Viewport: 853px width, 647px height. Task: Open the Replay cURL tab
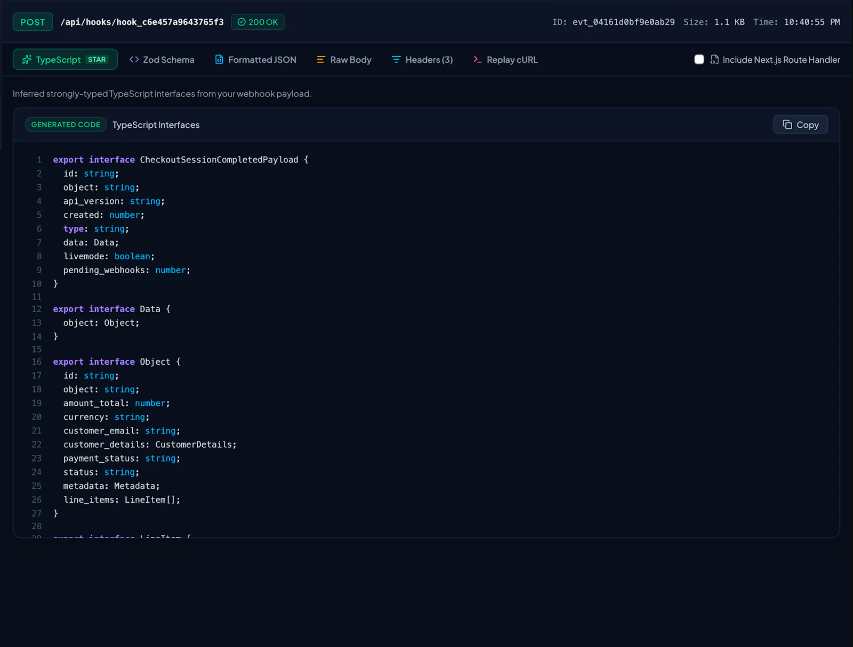505,60
